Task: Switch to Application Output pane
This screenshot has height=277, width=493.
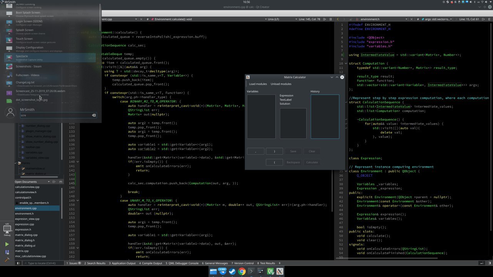Action: (x=122, y=263)
